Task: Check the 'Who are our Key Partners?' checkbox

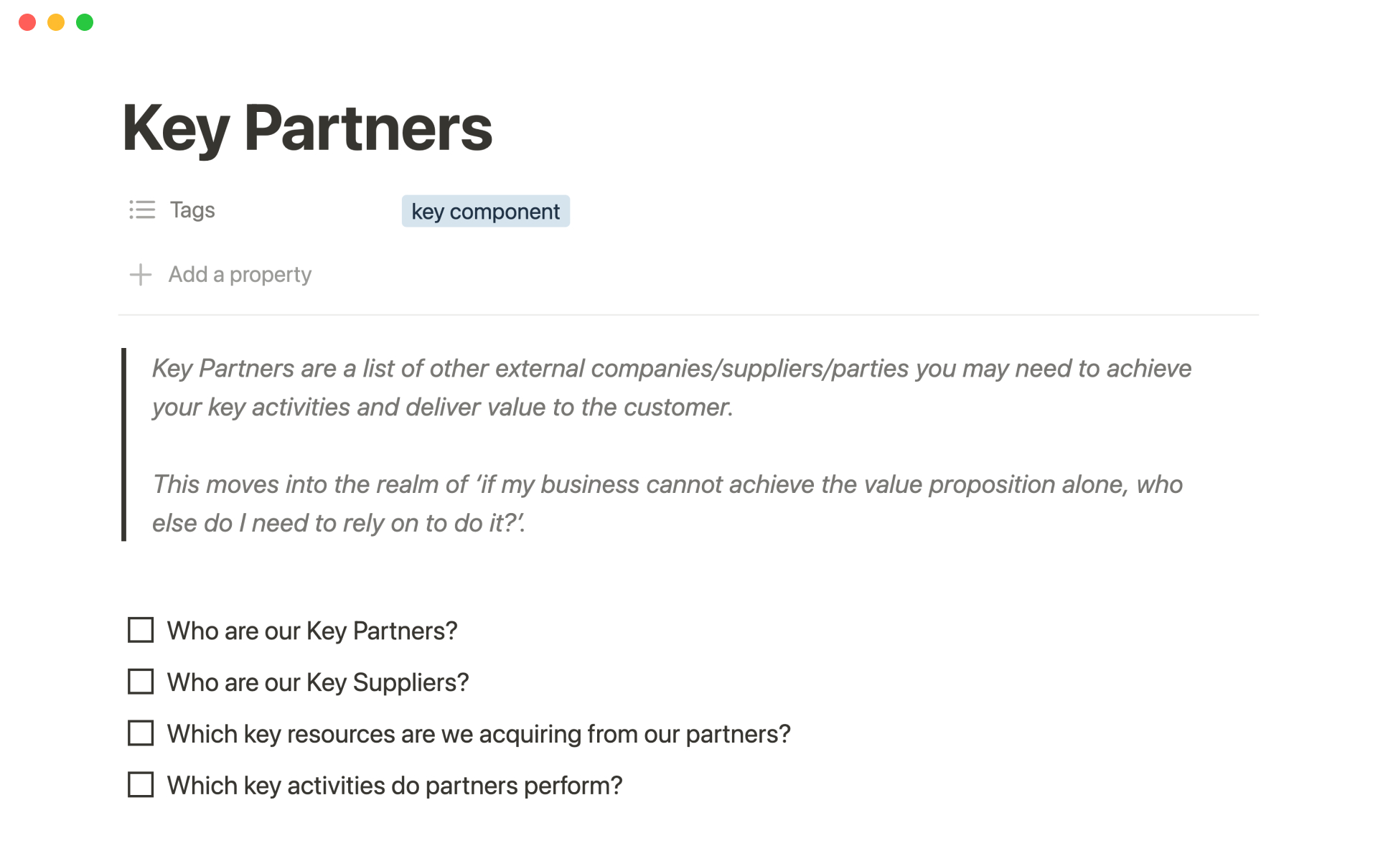Action: pos(141,630)
